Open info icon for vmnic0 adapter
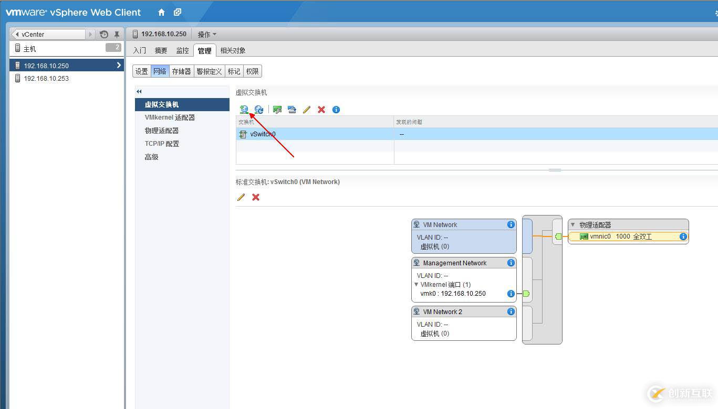This screenshot has width=718, height=409. [683, 236]
